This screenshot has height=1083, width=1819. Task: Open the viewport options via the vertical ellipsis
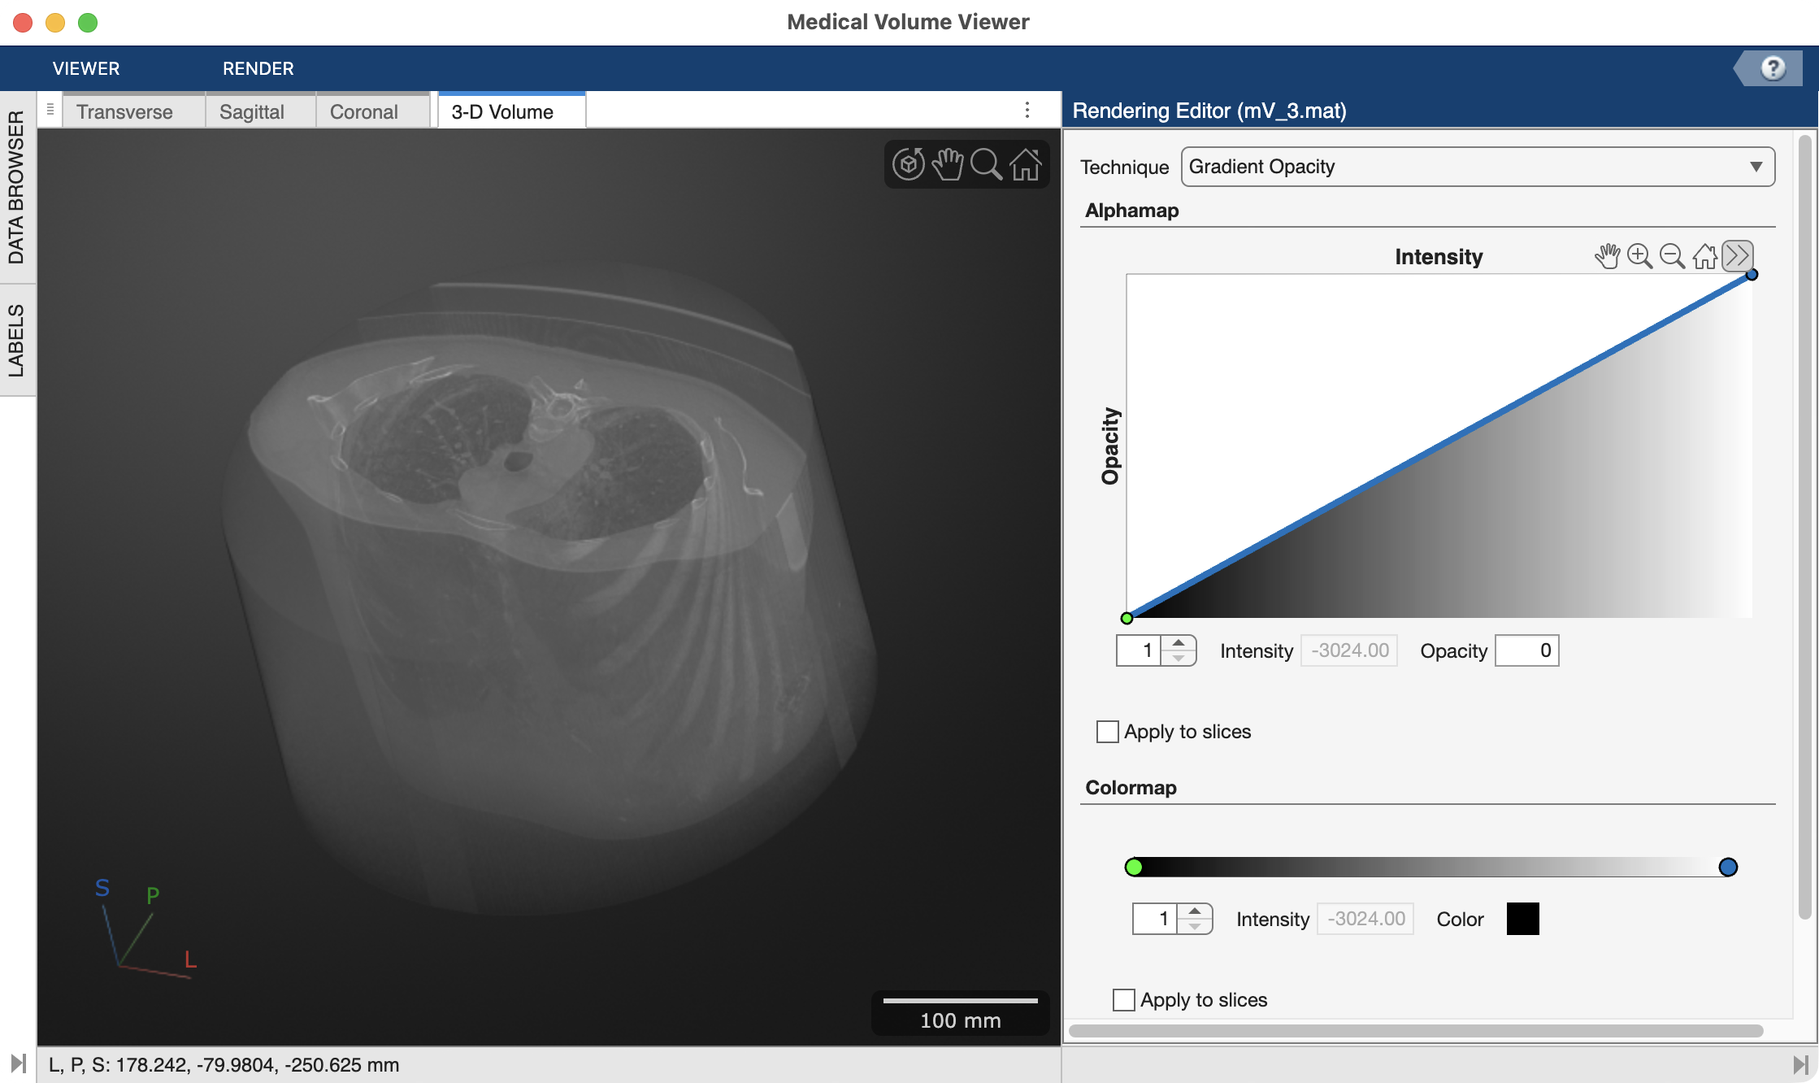pyautogui.click(x=1027, y=110)
